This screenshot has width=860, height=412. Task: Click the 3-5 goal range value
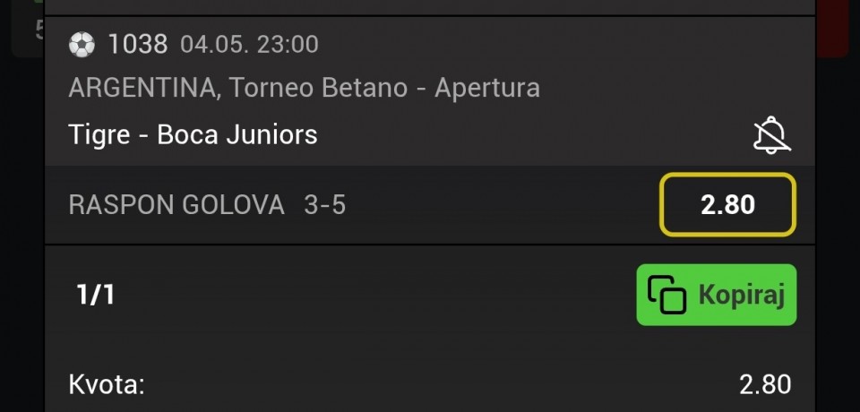click(324, 205)
